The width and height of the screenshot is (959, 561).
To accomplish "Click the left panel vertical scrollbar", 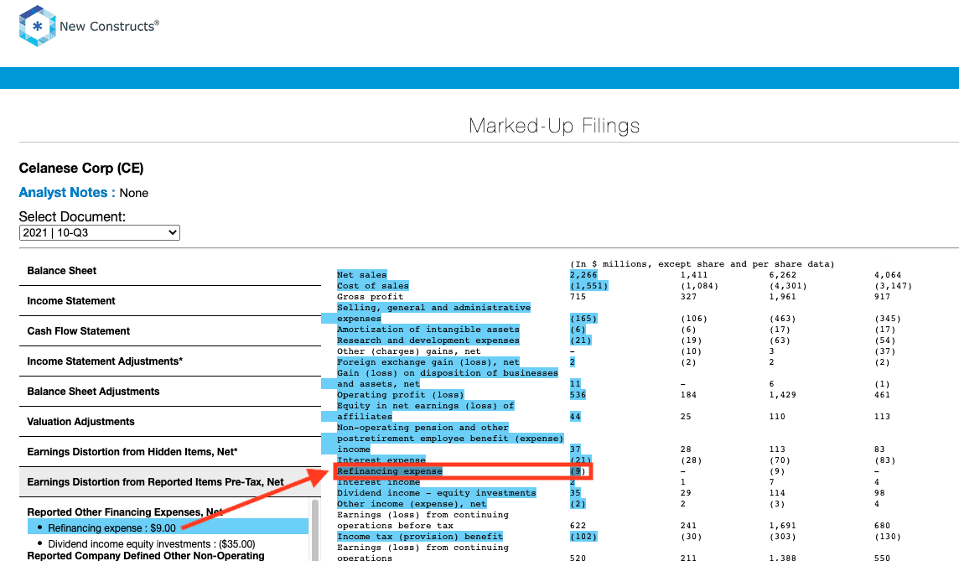I will click(315, 530).
